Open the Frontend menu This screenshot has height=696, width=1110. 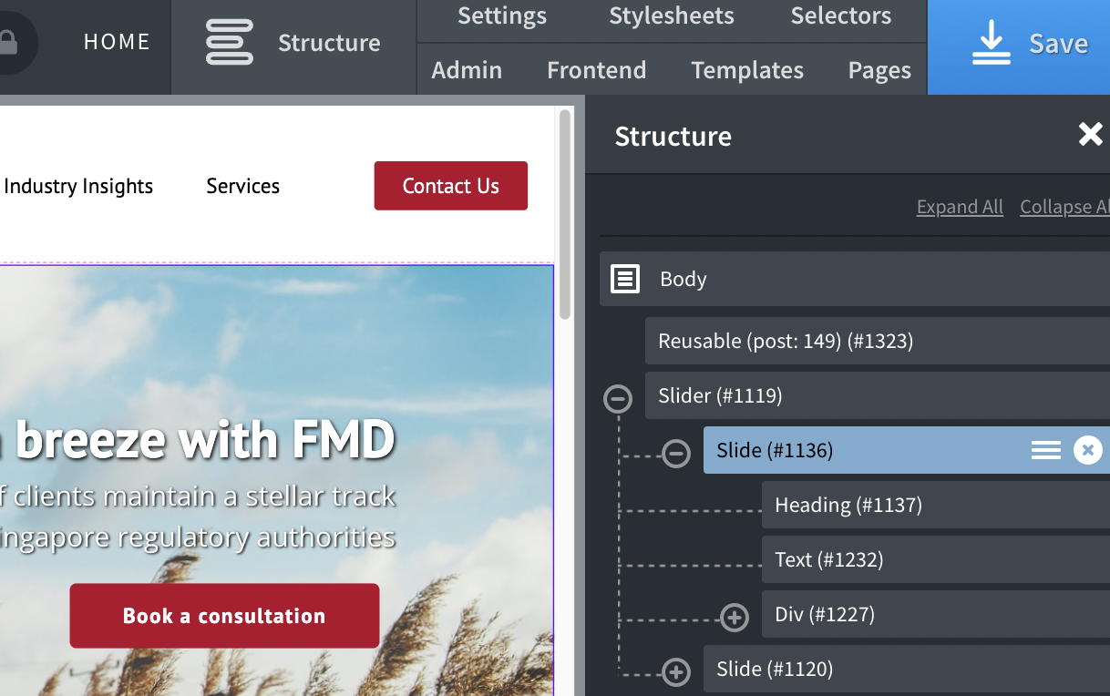[x=597, y=70]
